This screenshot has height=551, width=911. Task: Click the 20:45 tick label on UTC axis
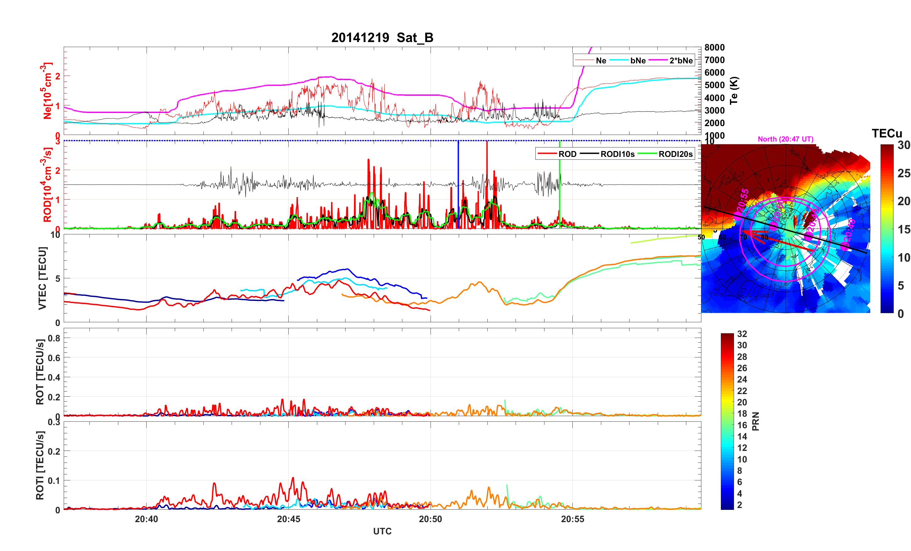tap(288, 519)
